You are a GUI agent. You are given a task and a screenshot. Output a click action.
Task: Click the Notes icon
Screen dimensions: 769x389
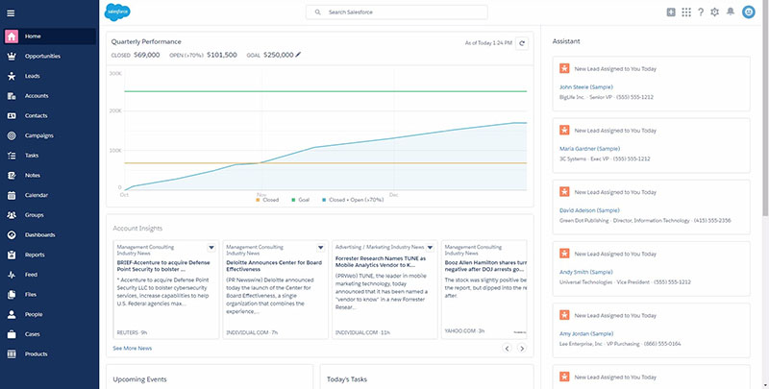(x=12, y=176)
